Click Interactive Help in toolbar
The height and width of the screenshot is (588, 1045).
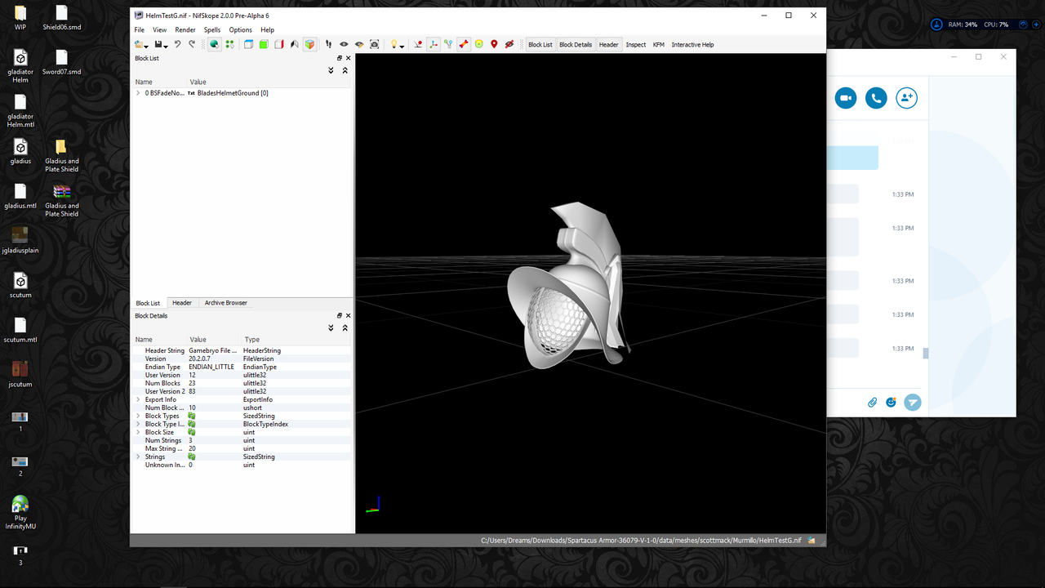pos(692,44)
